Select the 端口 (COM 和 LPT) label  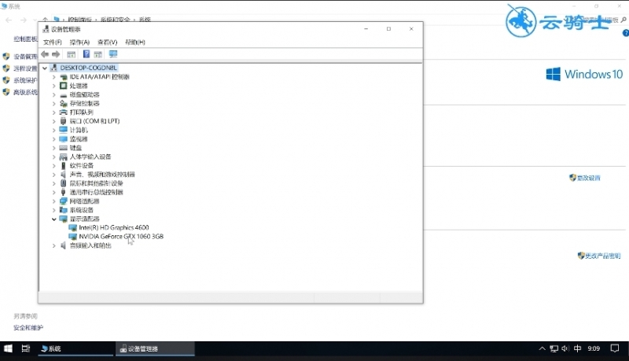(94, 121)
